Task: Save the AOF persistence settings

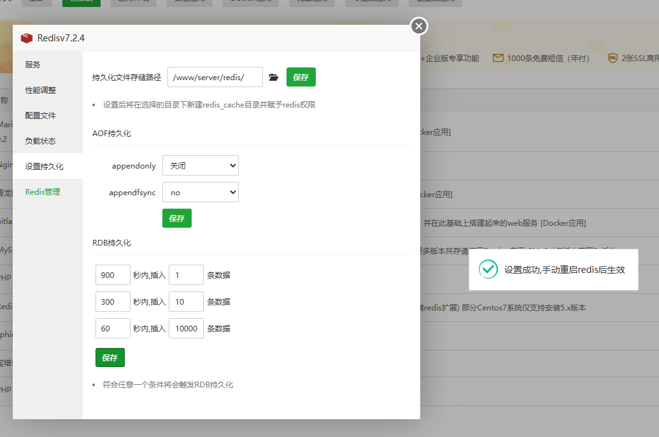Action: point(177,218)
